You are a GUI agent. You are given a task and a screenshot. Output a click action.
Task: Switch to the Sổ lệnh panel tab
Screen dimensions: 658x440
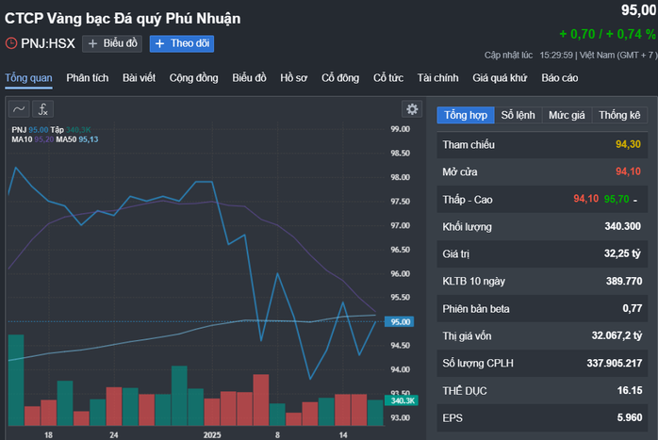pyautogui.click(x=518, y=115)
